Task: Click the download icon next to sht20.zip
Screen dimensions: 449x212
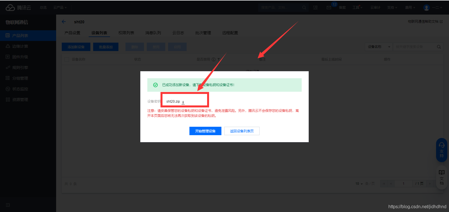Action: point(183,102)
